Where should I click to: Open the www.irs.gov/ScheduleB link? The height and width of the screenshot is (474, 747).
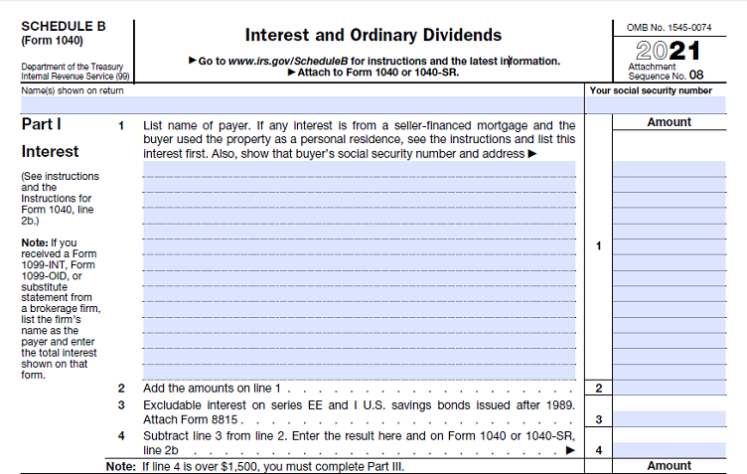coord(287,61)
